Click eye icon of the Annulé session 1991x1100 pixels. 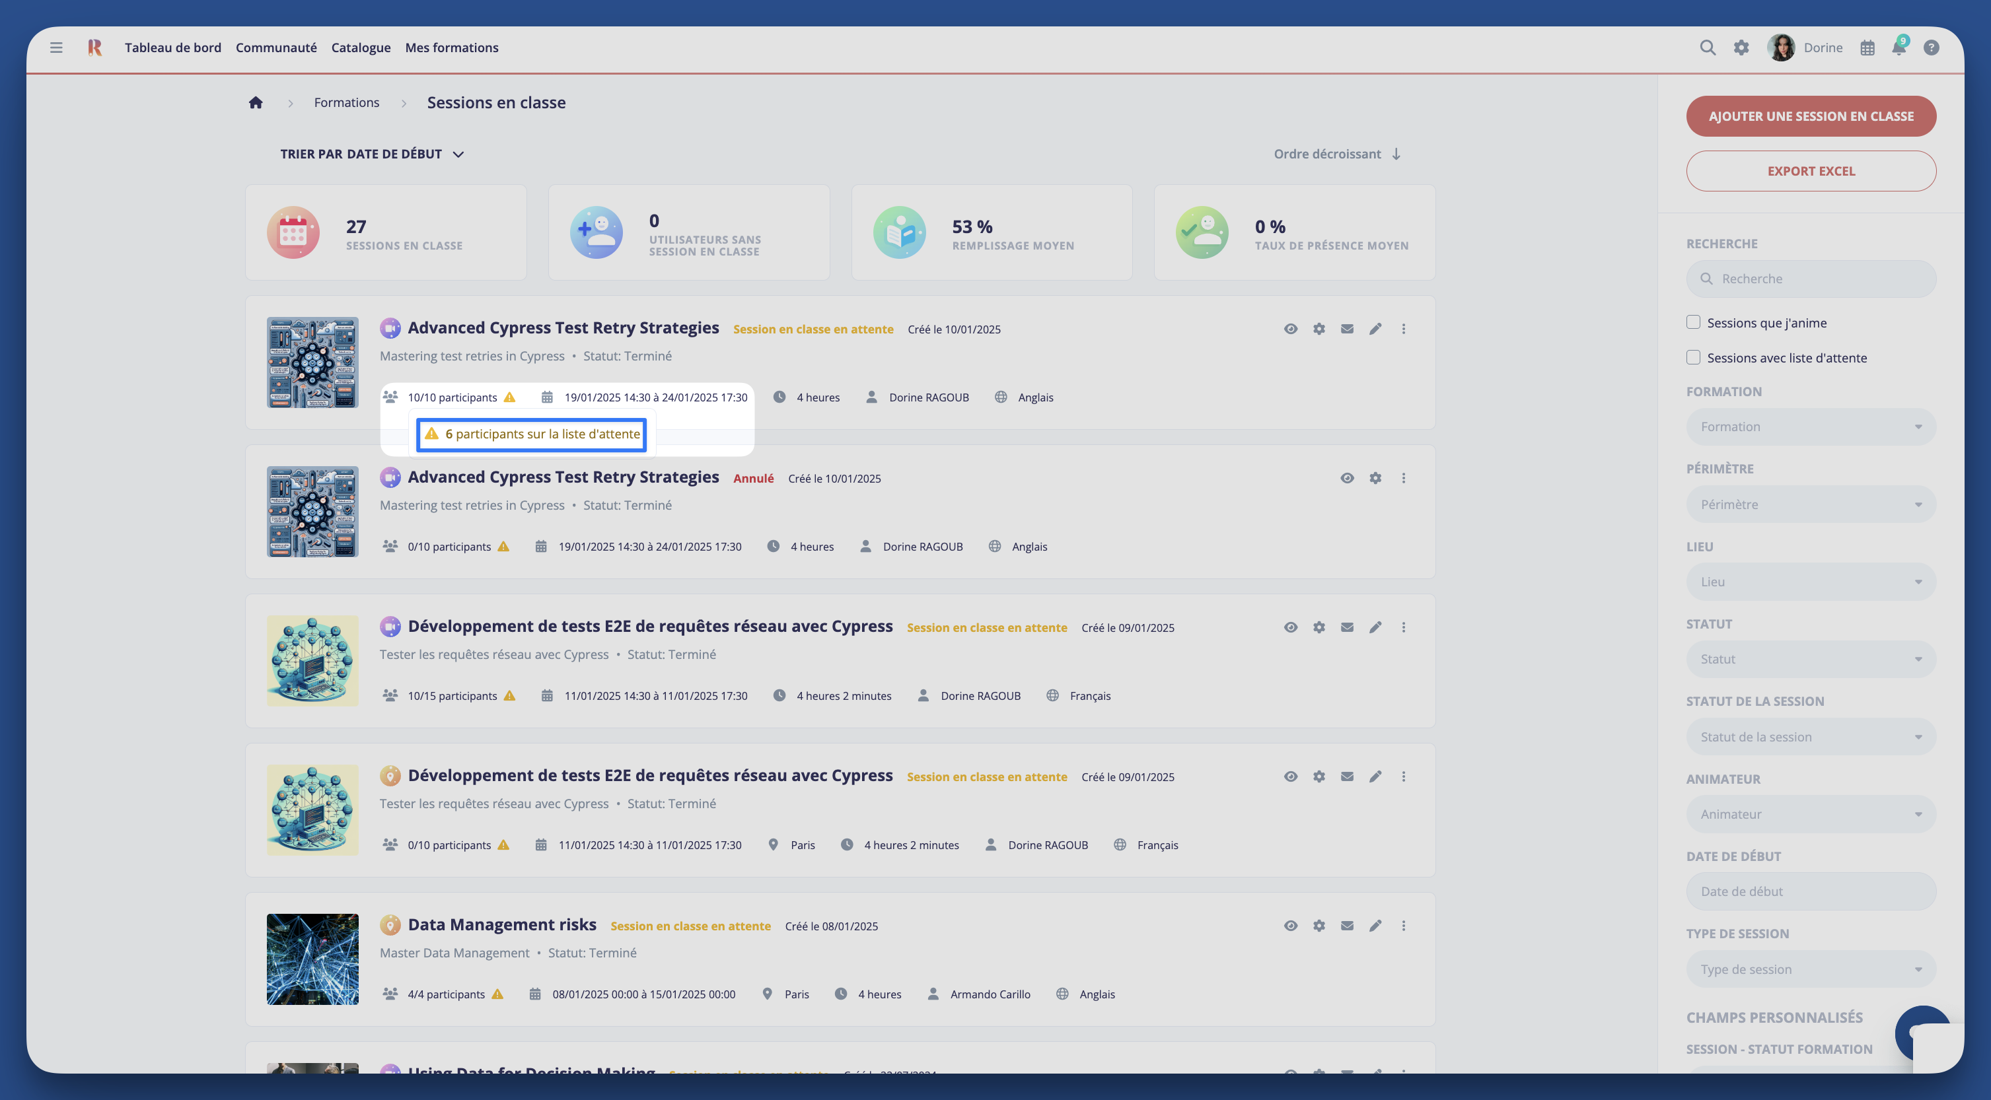(x=1346, y=478)
